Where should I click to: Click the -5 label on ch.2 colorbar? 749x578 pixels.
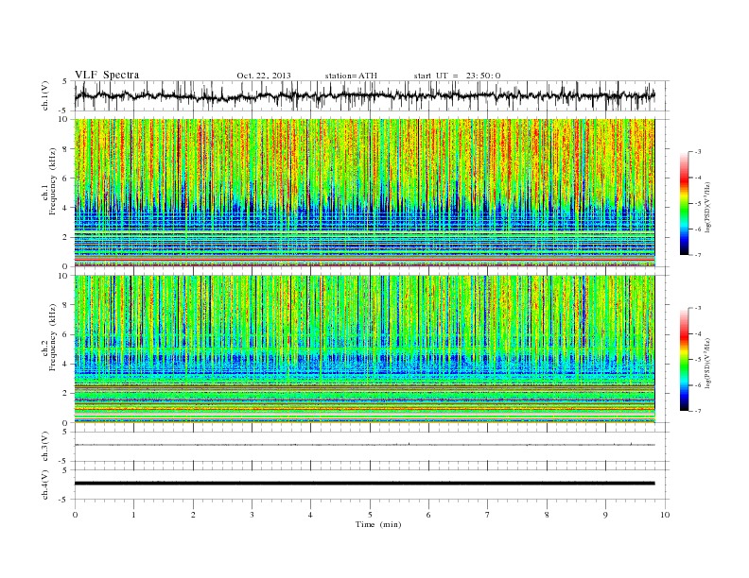coord(697,360)
